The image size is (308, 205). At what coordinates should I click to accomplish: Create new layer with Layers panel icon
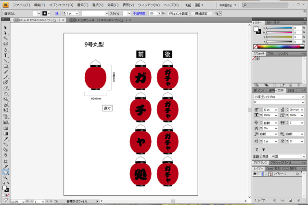[x=290, y=200]
